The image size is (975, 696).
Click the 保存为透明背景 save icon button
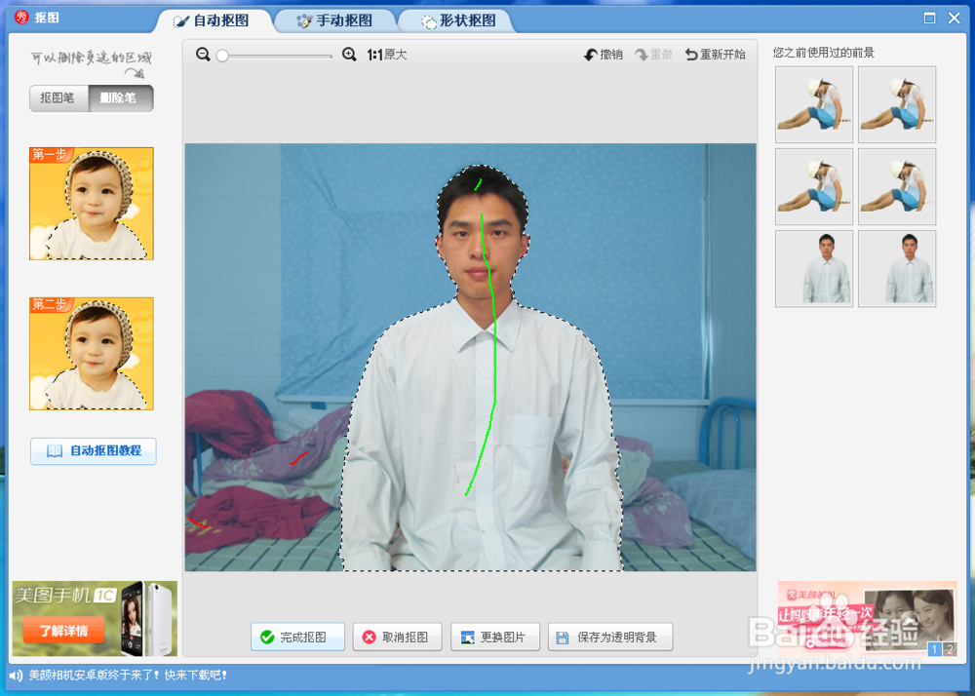click(610, 637)
